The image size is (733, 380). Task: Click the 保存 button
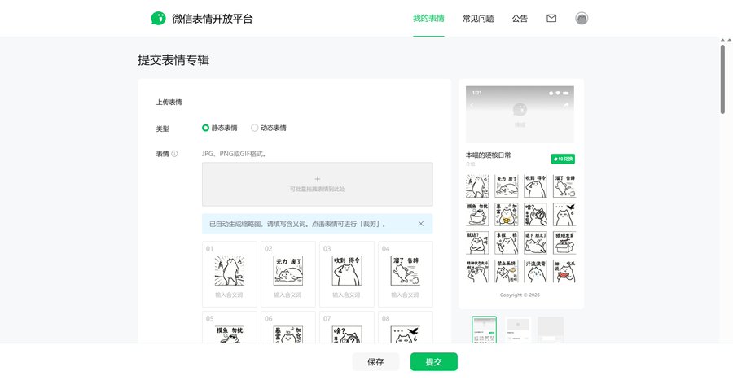pyautogui.click(x=375, y=362)
